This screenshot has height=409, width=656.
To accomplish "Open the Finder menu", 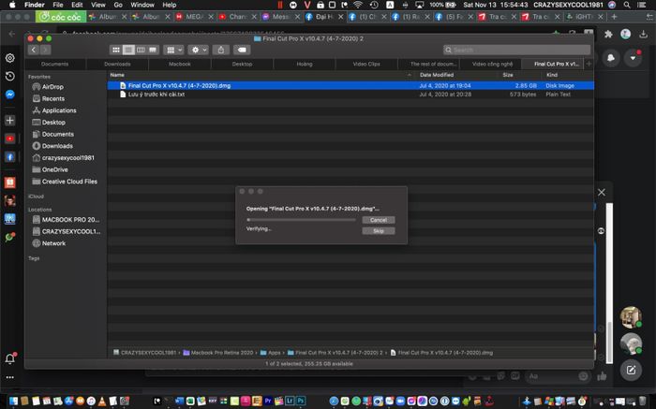I will (x=35, y=5).
